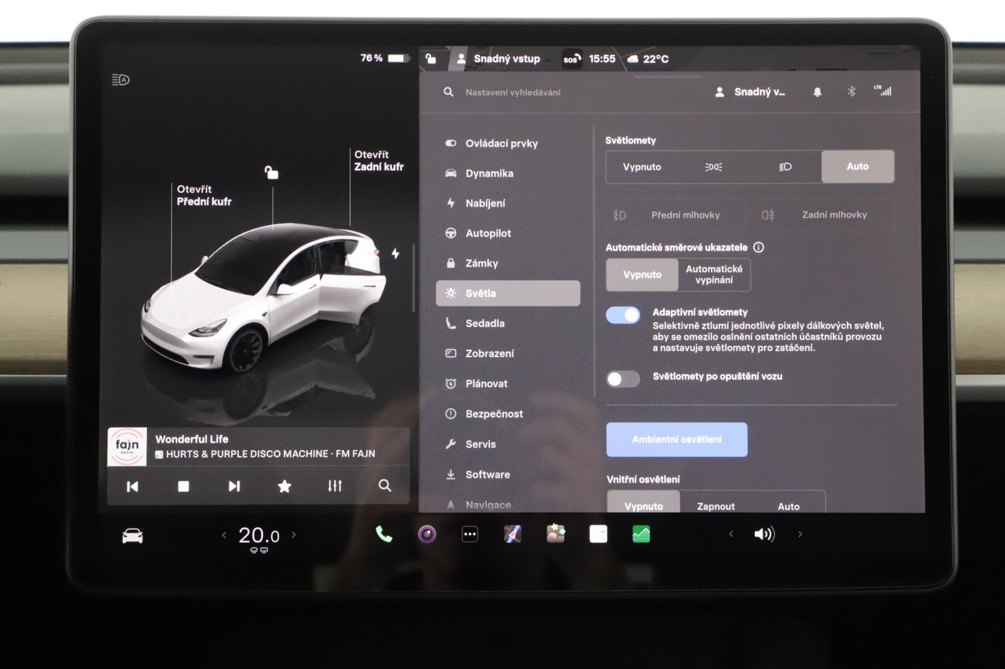1005x669 pixels.
Task: Increase temperature with right chevron
Action: point(293,535)
